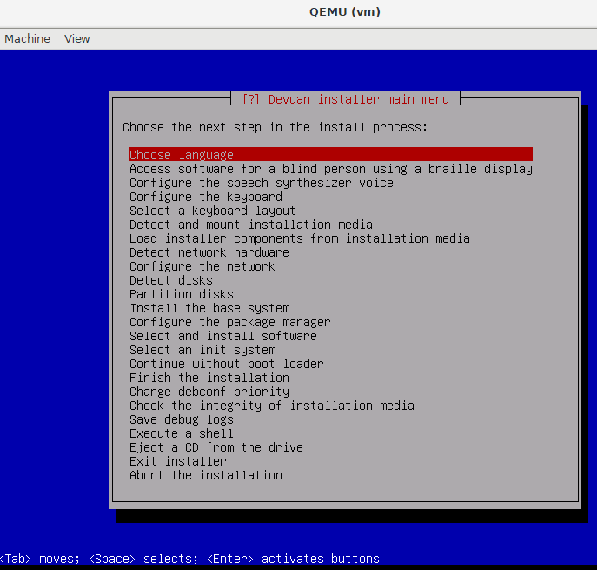Select 'Access software for a blind person using a braille display'

(331, 169)
